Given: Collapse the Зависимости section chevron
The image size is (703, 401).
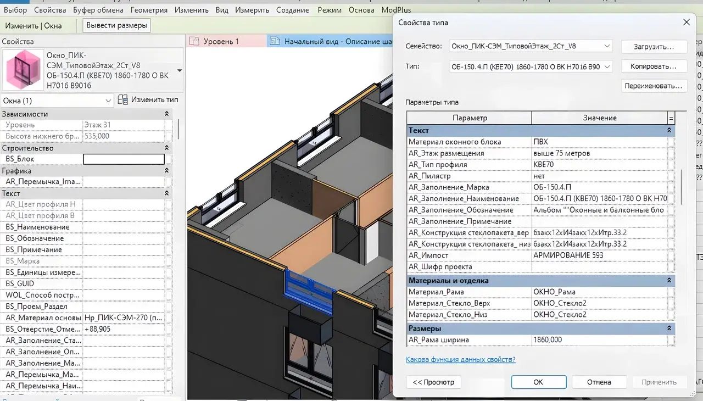Looking at the screenshot, I should tap(167, 114).
